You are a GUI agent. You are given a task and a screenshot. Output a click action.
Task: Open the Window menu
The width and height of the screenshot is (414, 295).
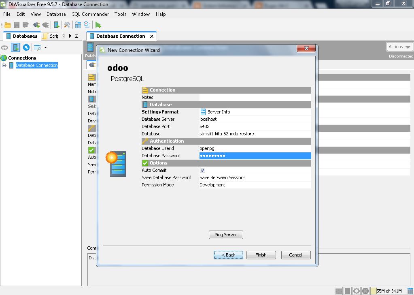141,14
